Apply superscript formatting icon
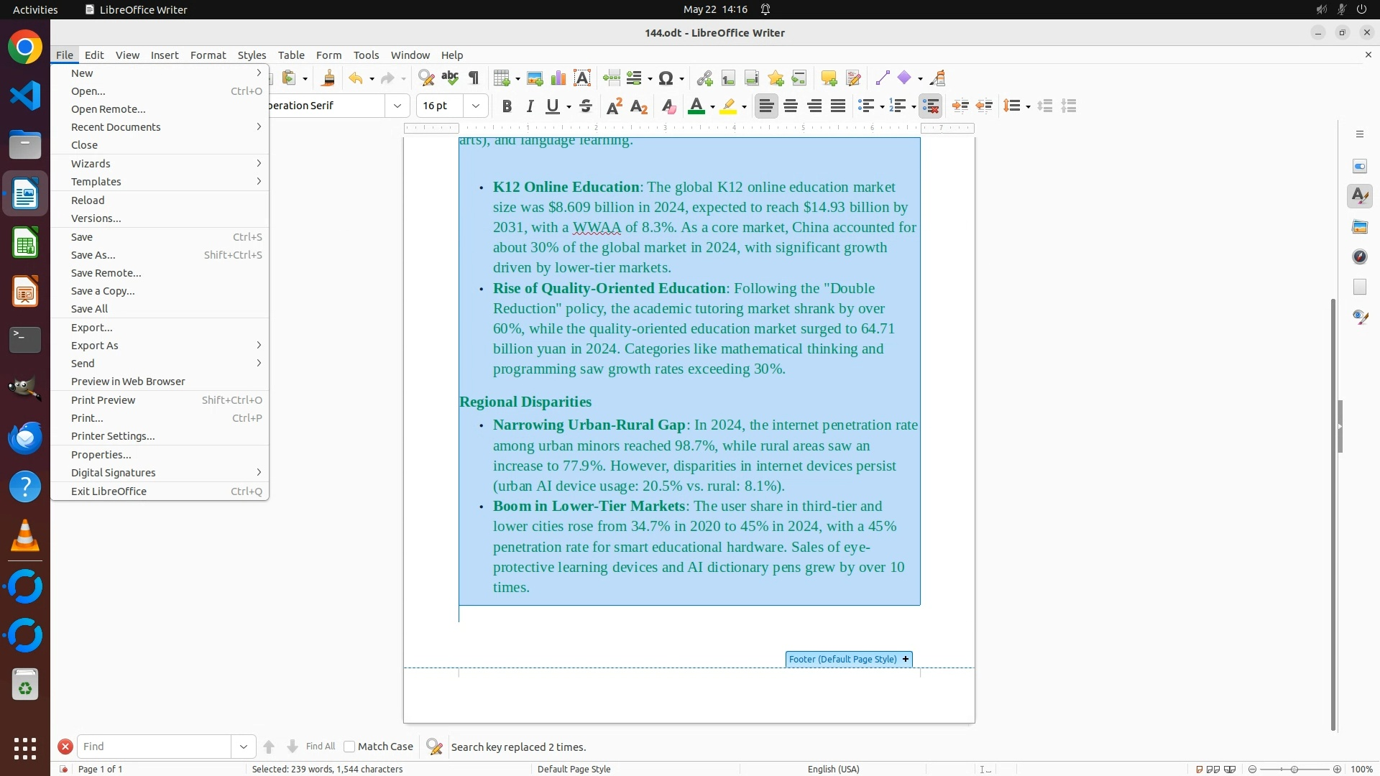 [x=615, y=106]
